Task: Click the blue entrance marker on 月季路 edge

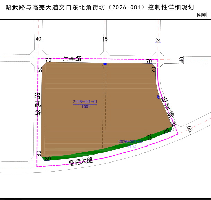Action: (x=105, y=64)
